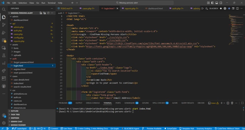
Task: Click the Live Share status bar item
Action: [x=66, y=128]
